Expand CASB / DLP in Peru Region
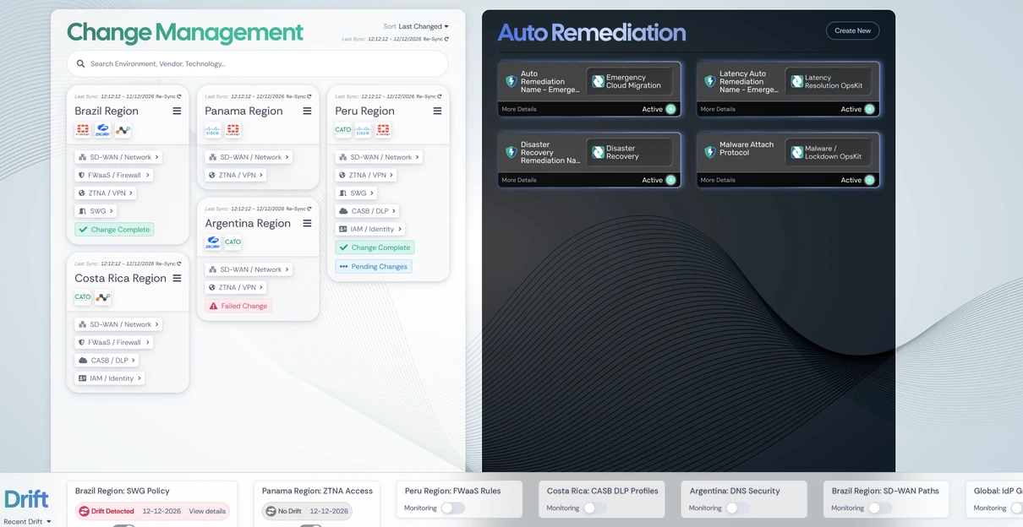The height and width of the screenshot is (527, 1023). click(367, 211)
